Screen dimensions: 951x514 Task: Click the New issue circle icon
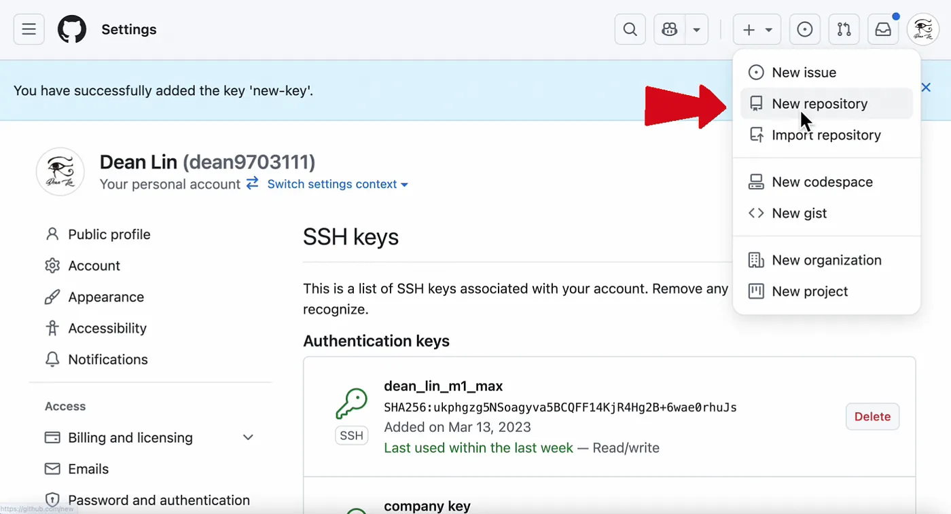click(756, 73)
